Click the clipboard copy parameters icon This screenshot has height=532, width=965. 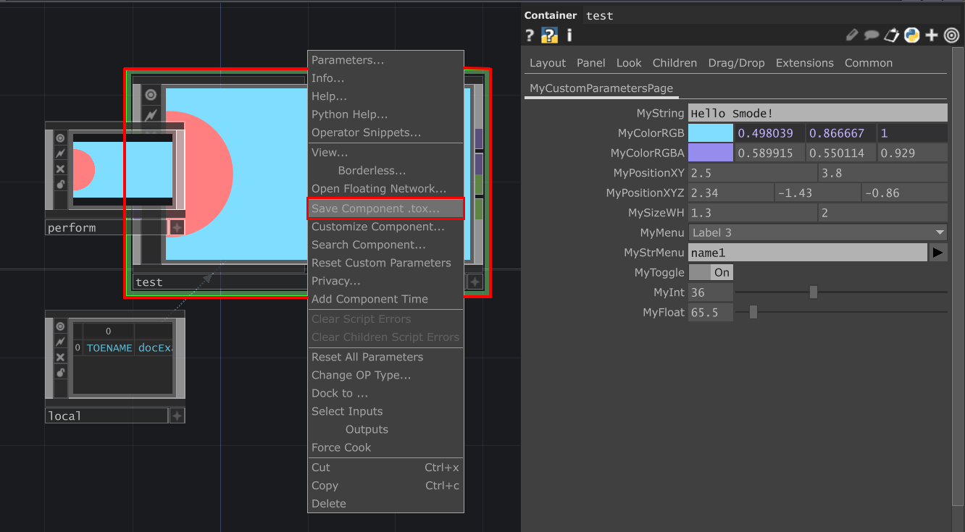(x=892, y=35)
